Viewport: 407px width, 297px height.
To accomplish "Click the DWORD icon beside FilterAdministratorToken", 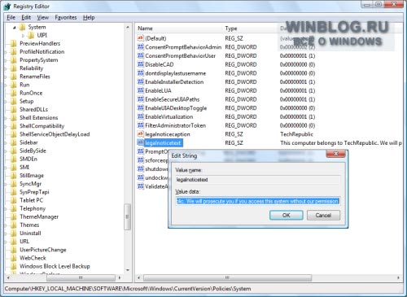I will (x=141, y=125).
